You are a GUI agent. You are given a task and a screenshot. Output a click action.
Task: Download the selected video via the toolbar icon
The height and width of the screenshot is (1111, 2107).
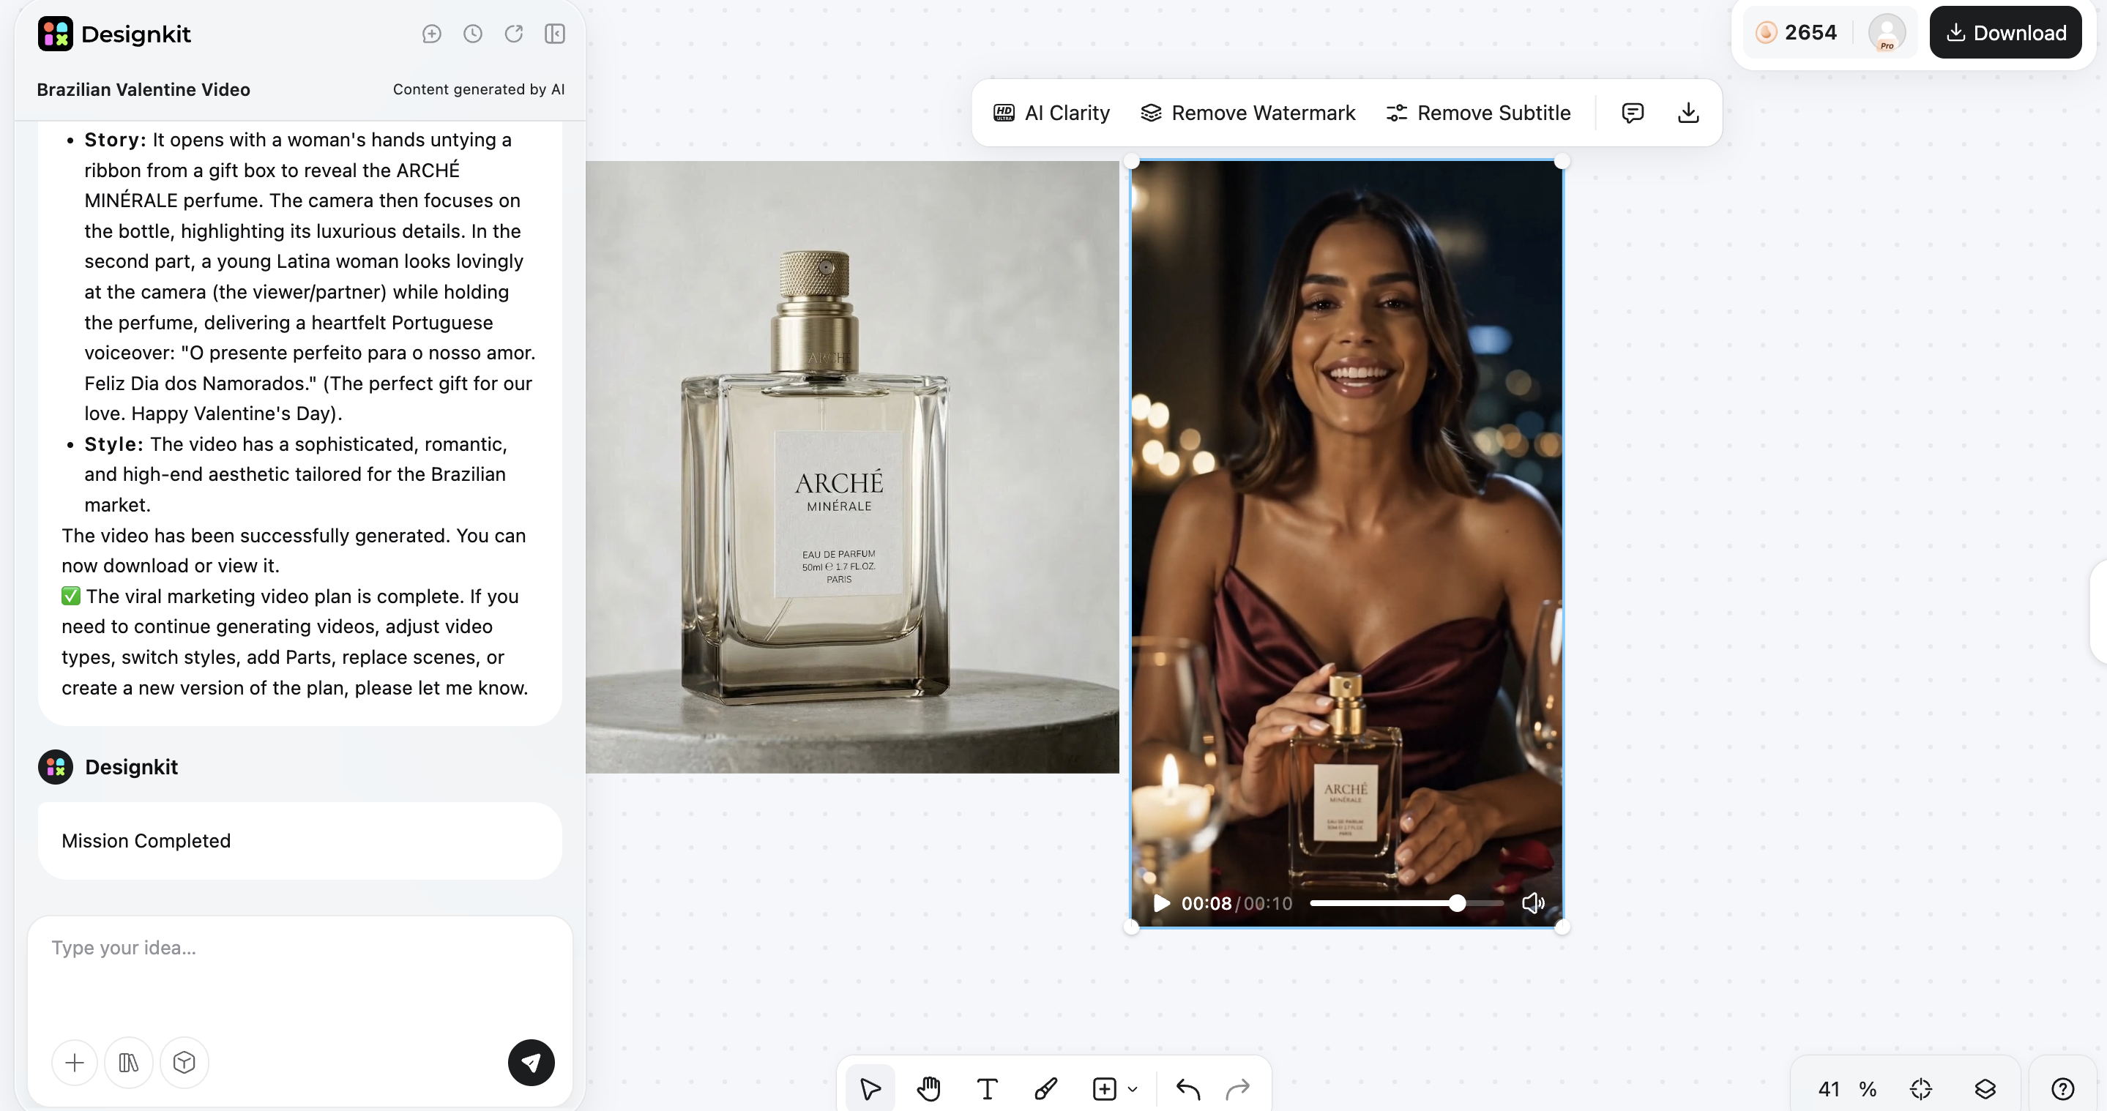point(1688,113)
